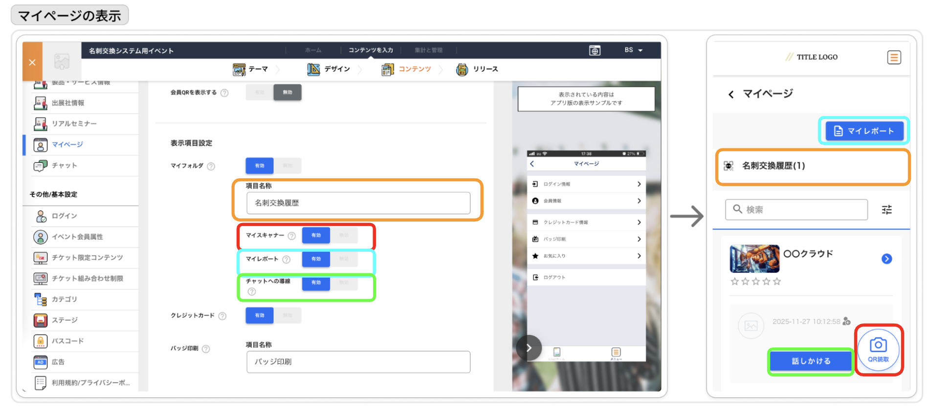Open the design step icon
929x408 pixels.
coord(313,70)
